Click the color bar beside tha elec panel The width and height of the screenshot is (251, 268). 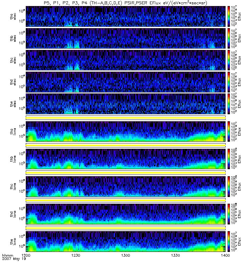tap(229, 16)
